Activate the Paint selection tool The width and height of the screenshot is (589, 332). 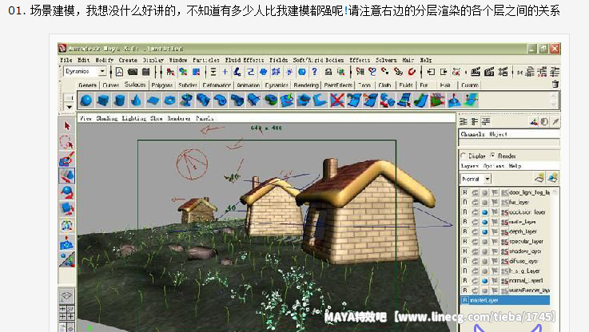[x=67, y=159]
